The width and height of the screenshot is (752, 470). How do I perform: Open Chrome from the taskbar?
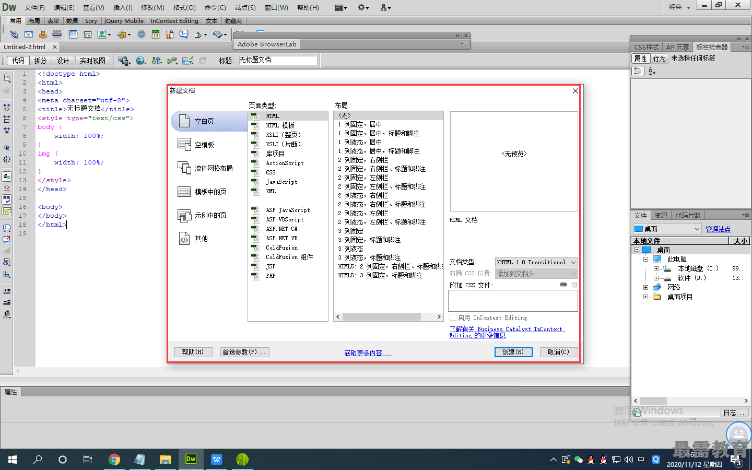click(114, 460)
